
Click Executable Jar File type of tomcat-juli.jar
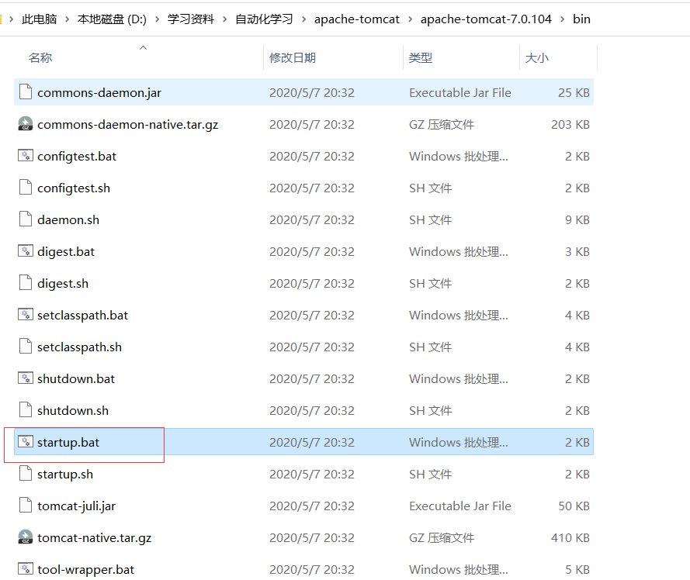point(460,506)
